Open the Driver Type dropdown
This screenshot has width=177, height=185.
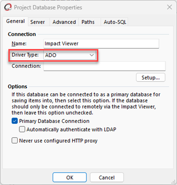70,55
